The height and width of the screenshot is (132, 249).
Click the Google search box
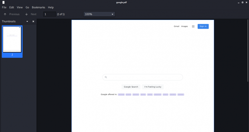click(142, 77)
